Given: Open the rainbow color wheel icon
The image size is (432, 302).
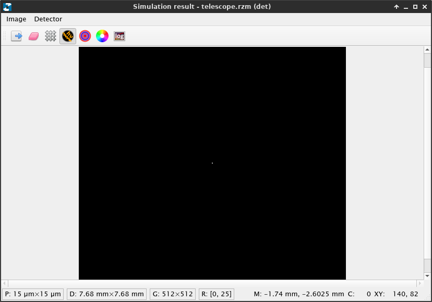Looking at the screenshot, I should click(x=102, y=36).
